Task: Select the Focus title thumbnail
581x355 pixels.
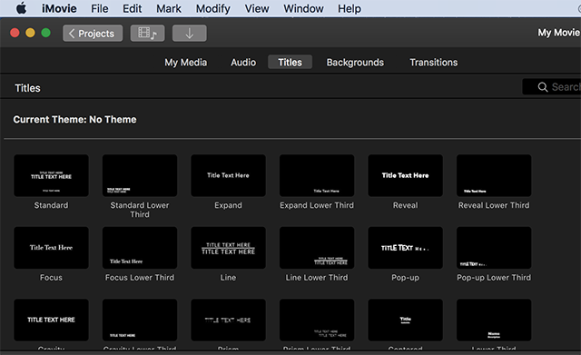Action: point(51,248)
